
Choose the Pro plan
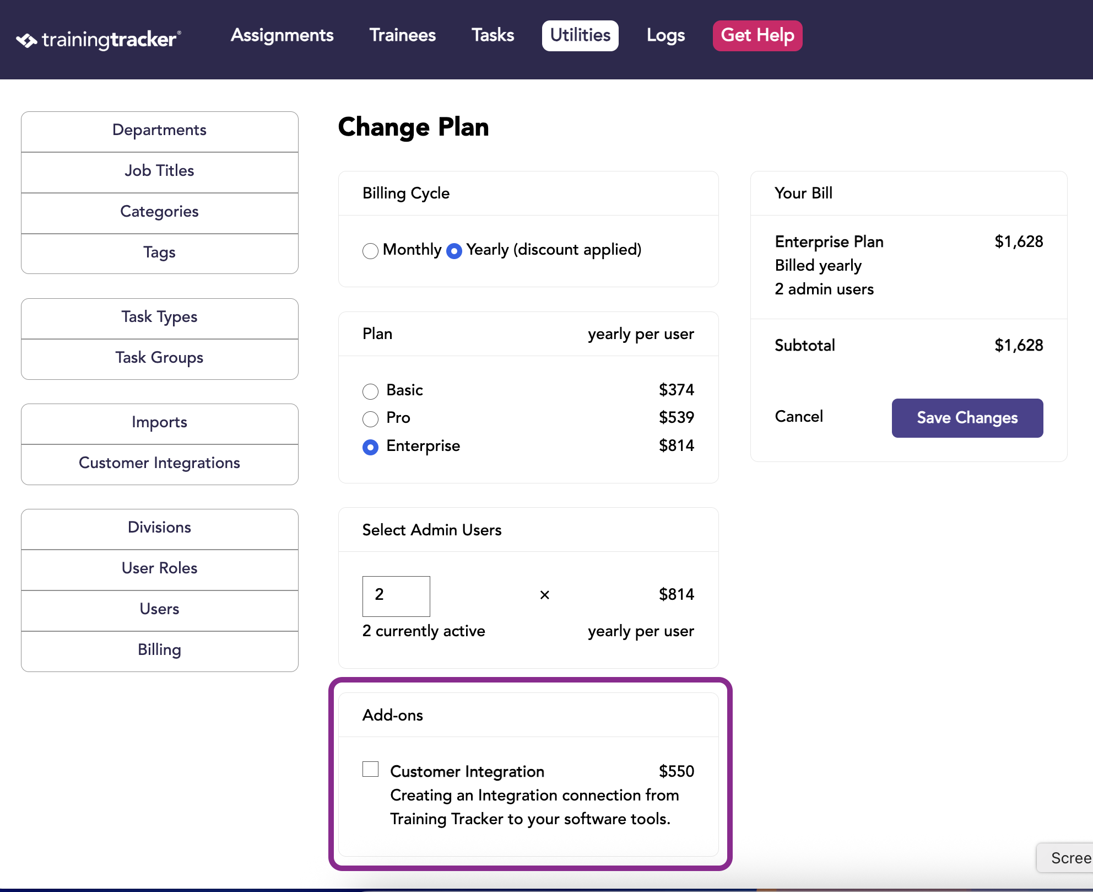tap(370, 419)
